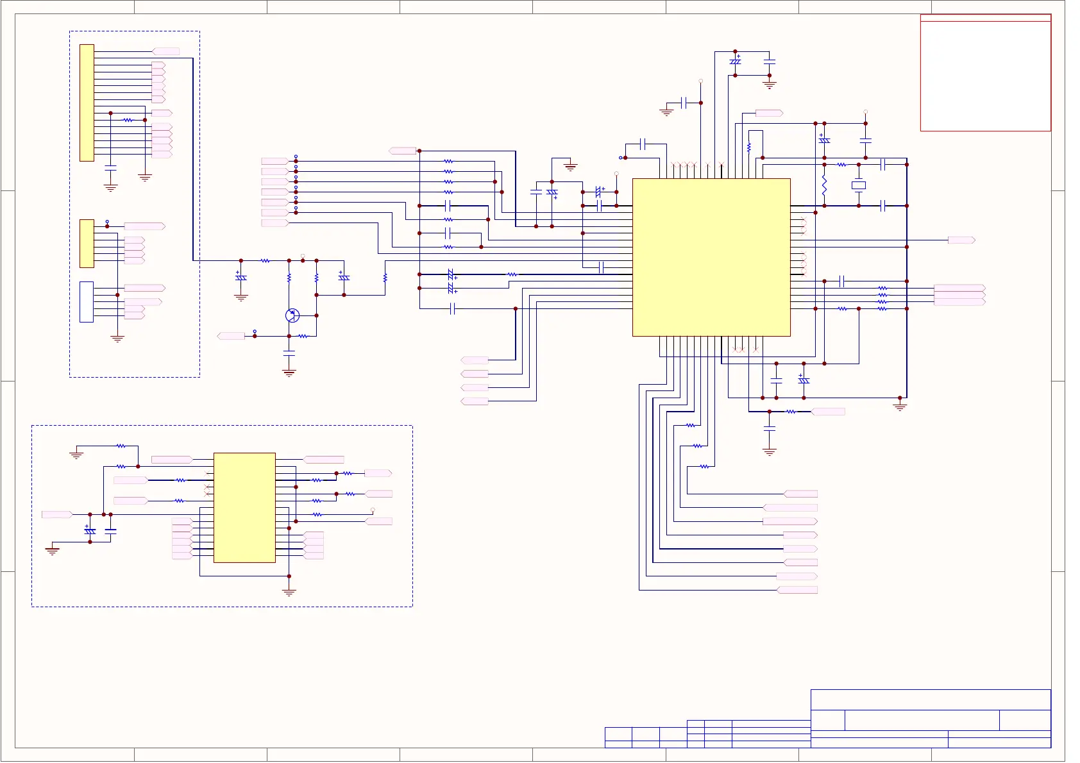Viewport: 1080px width, 763px height.
Task: Click the ground under the capacitor below the large IC
Action: pyautogui.click(x=770, y=451)
